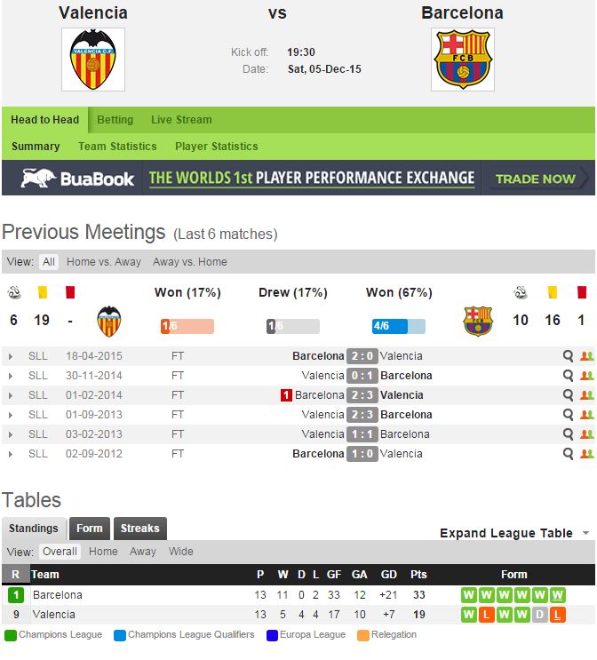Click the Valencia club crest in header
Viewport: 597px width, 660px height.
[92, 59]
